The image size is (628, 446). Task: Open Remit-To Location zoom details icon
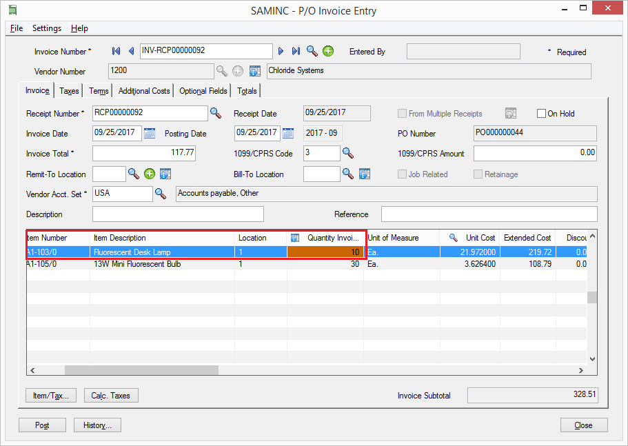[x=165, y=174]
